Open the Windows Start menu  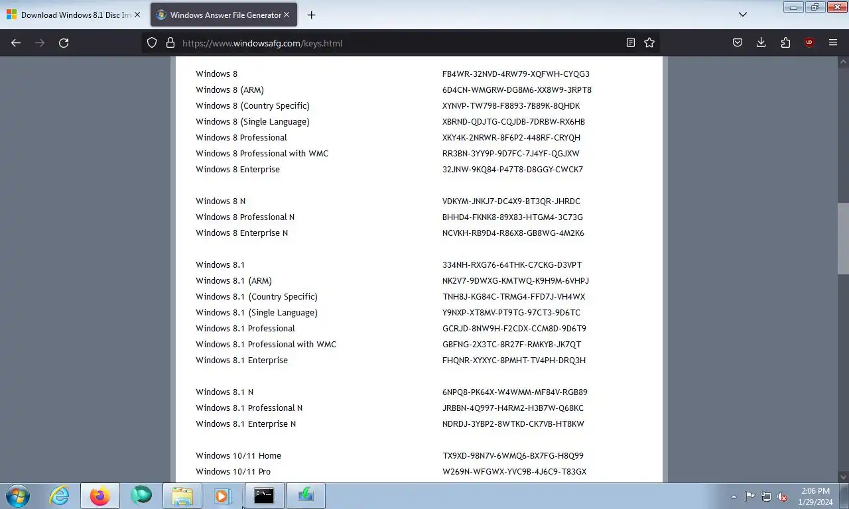pyautogui.click(x=18, y=496)
